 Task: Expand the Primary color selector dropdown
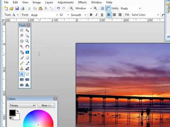[22, 105]
